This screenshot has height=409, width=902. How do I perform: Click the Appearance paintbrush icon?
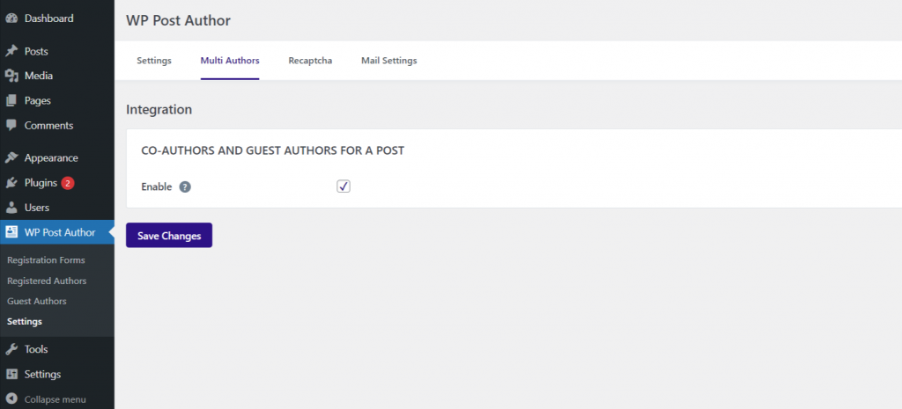11,158
